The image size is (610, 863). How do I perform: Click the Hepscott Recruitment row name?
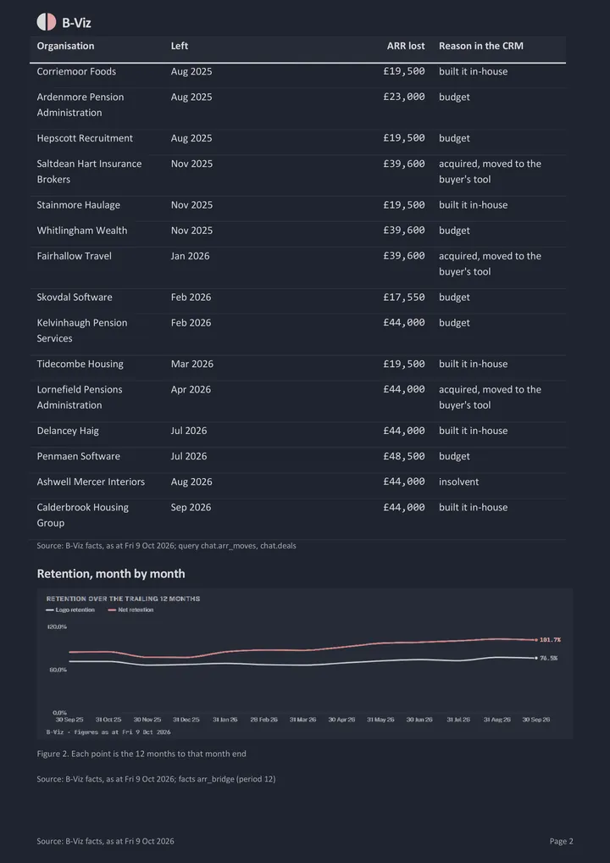point(85,138)
